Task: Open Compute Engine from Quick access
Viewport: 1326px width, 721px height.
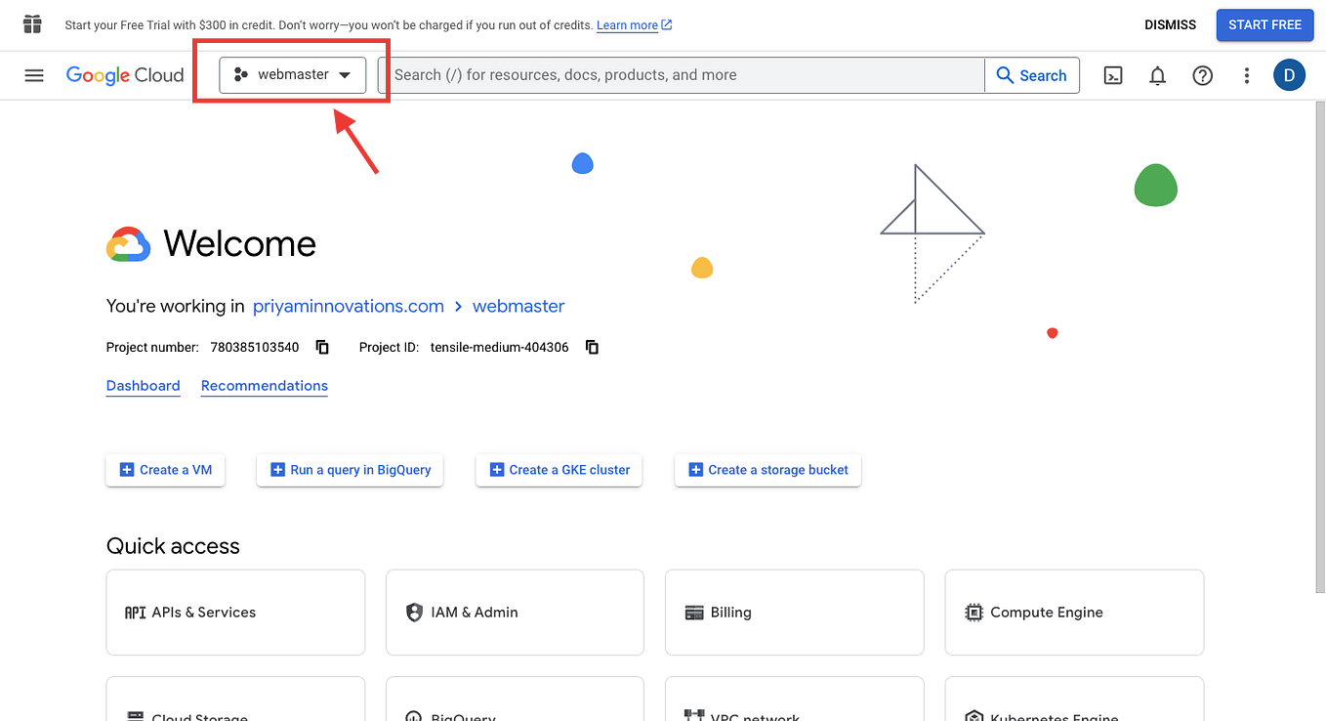Action: coord(1073,612)
